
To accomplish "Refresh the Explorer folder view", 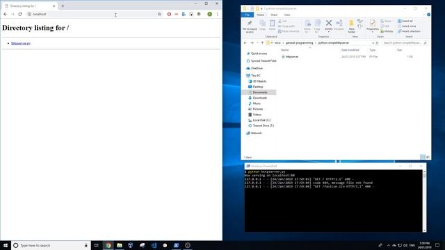I will tap(377, 43).
